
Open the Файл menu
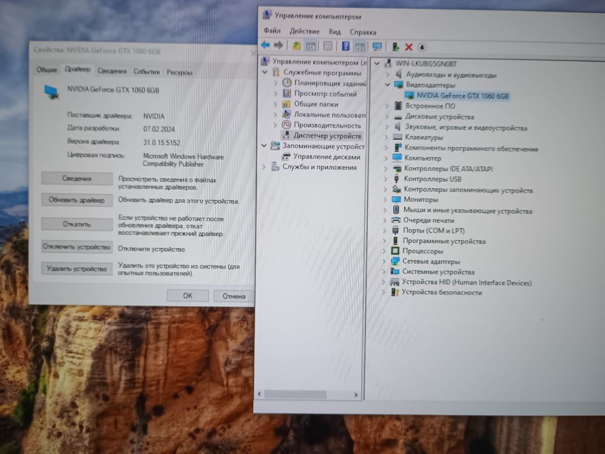(x=272, y=31)
